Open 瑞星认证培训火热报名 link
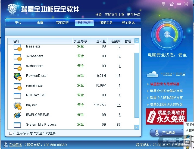194x149 pixels. coord(166,104)
